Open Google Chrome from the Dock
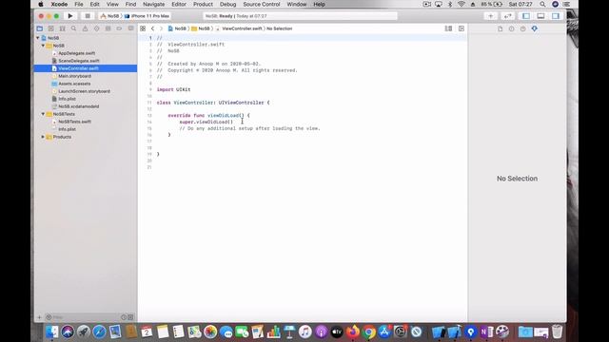Screen dimensions: 609x342 368,332
